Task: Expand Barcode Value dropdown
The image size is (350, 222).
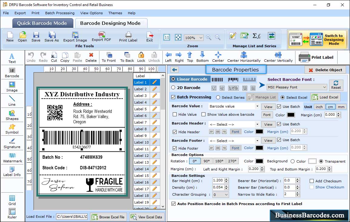Action: 257,106
